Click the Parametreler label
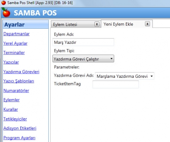 [66, 67]
